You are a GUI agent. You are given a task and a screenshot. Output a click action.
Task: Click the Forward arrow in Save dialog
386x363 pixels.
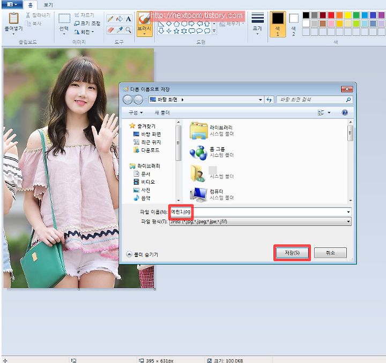(138, 100)
